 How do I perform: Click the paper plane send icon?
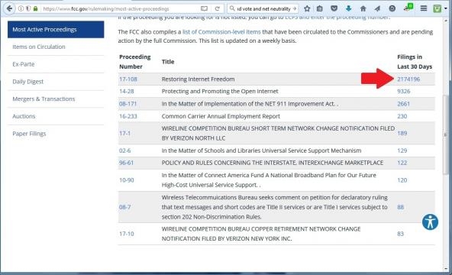tap(377, 8)
